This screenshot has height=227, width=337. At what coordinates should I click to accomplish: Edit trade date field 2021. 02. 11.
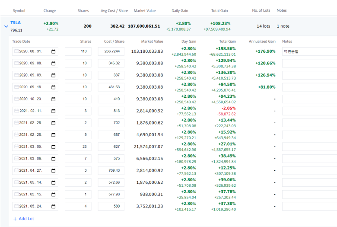tap(35, 111)
